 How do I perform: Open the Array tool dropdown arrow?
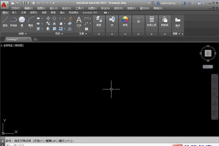pyautogui.click(x=64, y=29)
